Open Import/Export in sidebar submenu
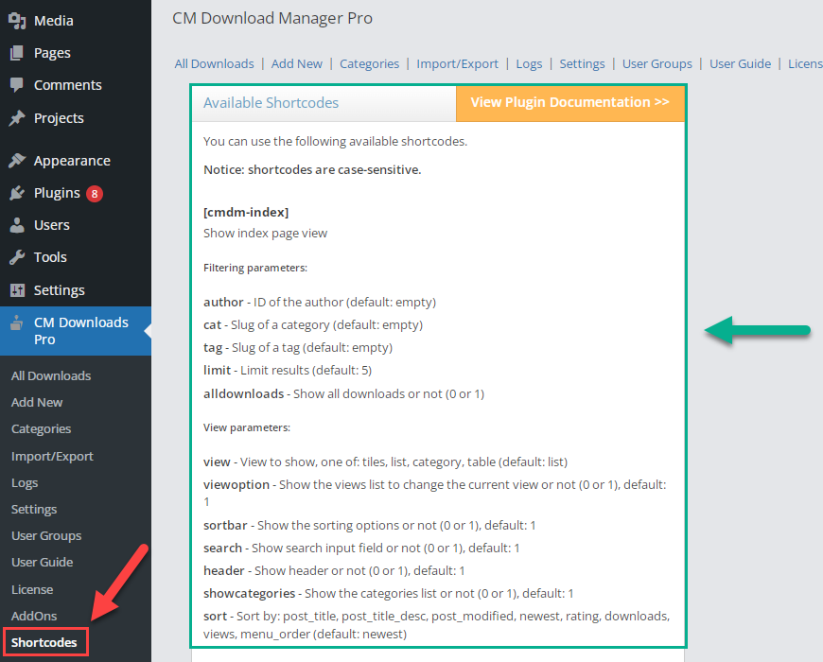The width and height of the screenshot is (823, 662). pyautogui.click(x=52, y=457)
